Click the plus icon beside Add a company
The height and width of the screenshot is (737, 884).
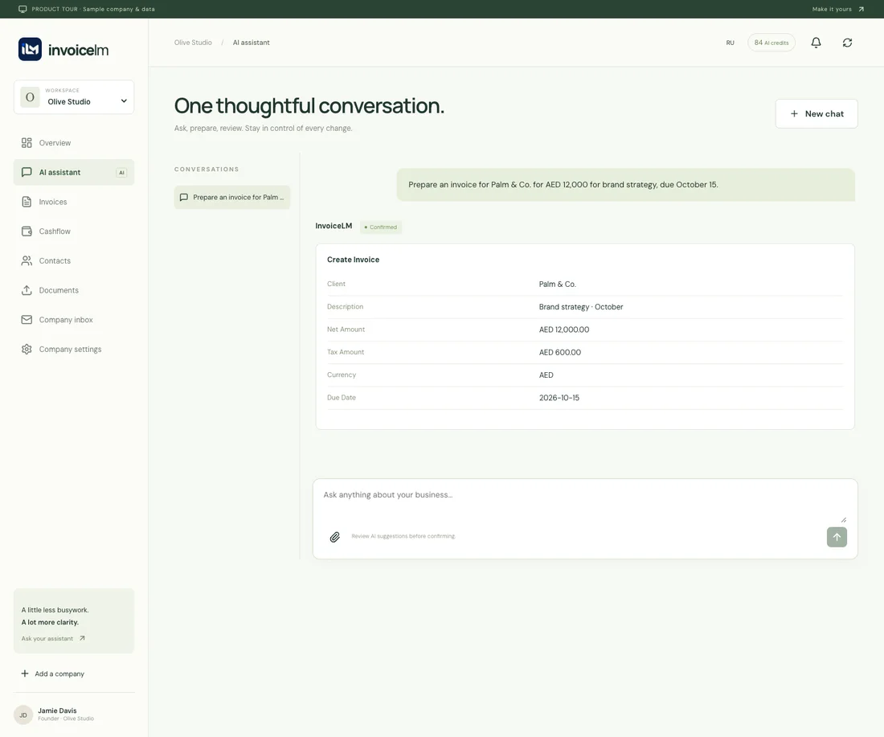[x=25, y=674]
